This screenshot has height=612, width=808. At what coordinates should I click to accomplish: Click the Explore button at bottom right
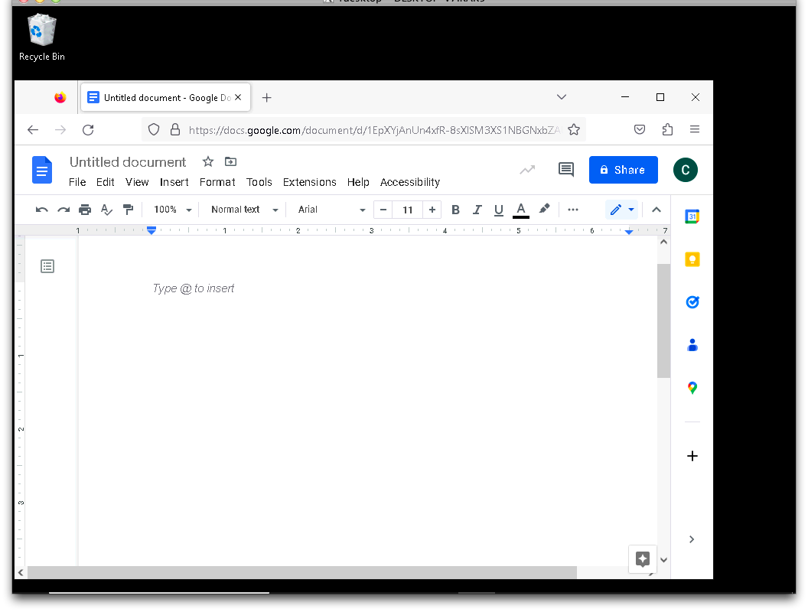(643, 559)
